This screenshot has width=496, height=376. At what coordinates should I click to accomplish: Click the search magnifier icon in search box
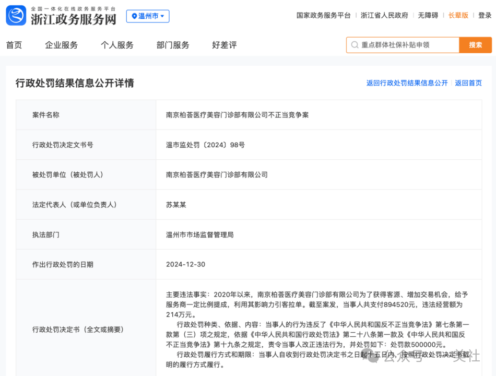355,45
